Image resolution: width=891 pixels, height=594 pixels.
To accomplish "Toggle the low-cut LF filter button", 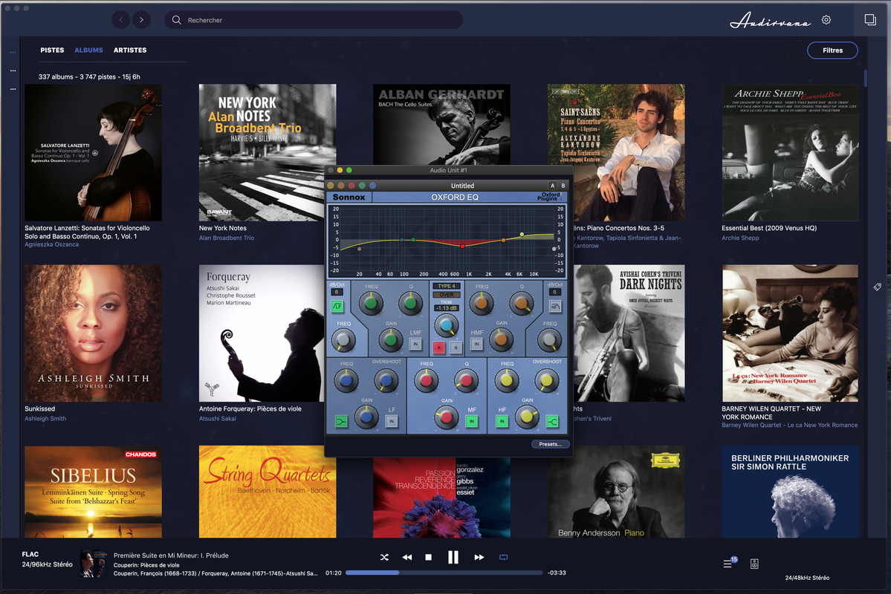I will point(337,307).
